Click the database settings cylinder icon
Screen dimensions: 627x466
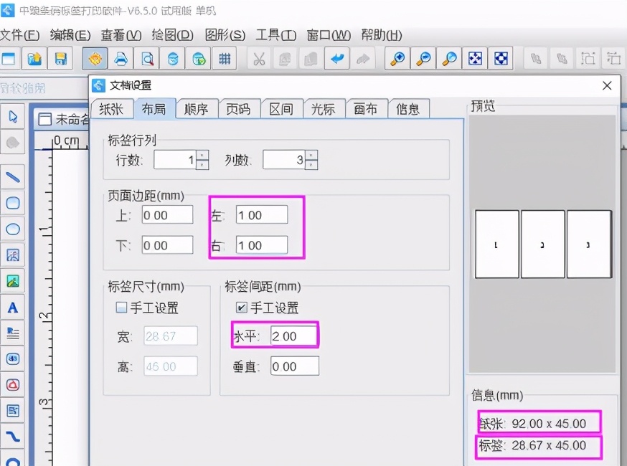tap(173, 59)
